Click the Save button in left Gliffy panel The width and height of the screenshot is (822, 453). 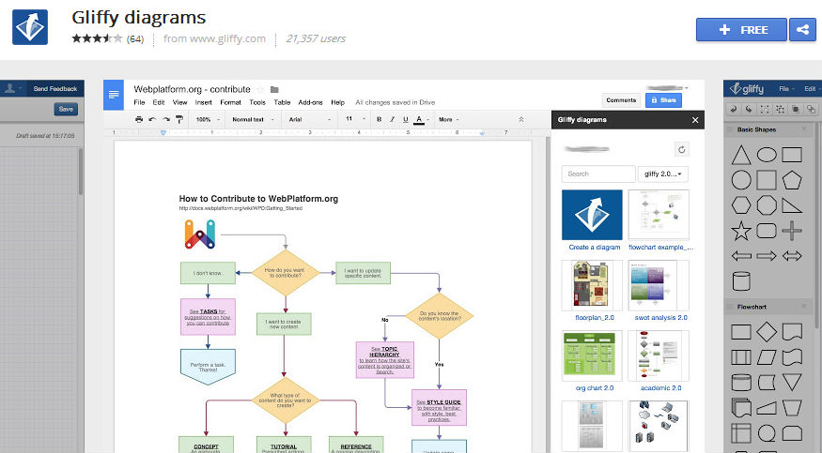(66, 109)
